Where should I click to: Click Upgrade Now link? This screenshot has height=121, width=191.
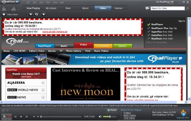tap(183, 118)
